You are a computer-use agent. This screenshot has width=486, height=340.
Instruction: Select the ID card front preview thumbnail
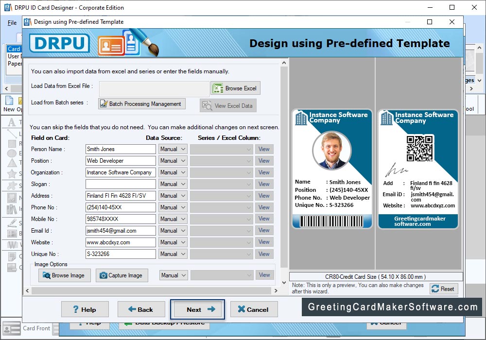pos(331,169)
